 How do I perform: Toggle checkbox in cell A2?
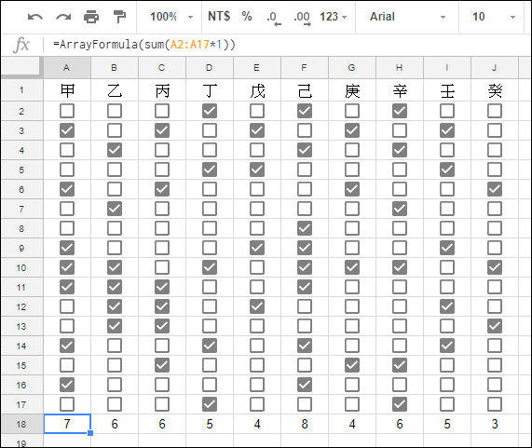[x=67, y=111]
